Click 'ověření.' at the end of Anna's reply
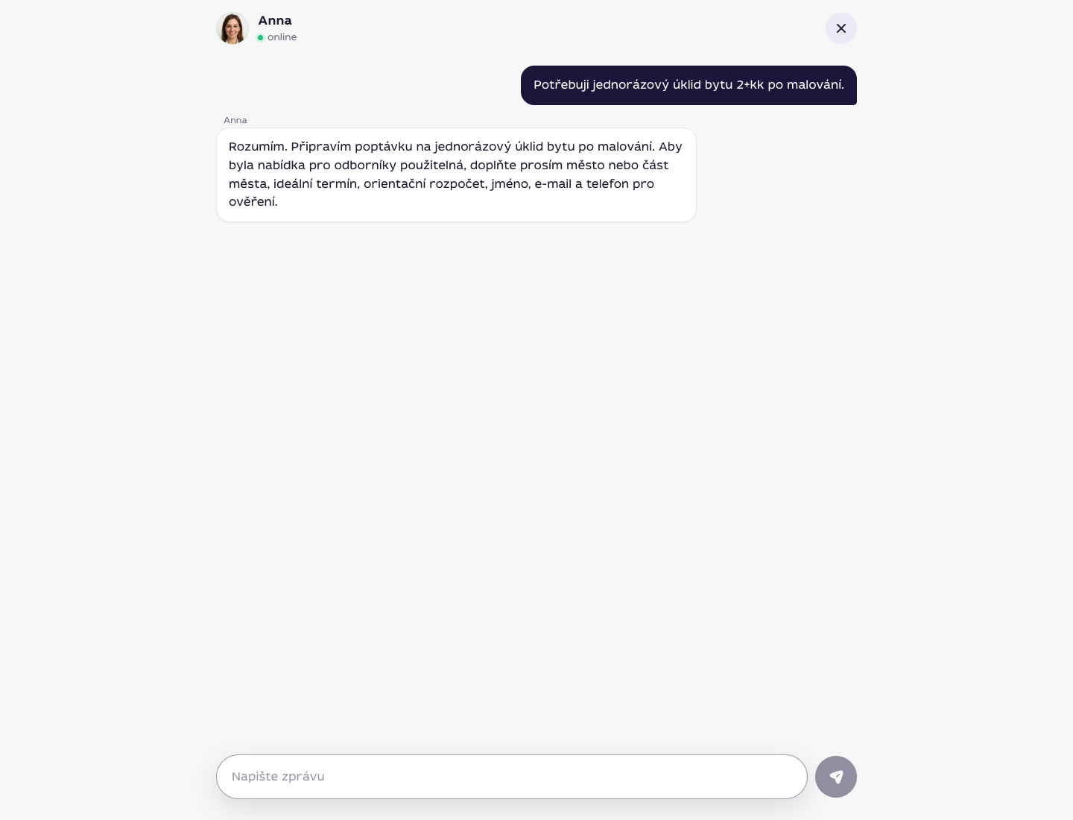1073x820 pixels. pos(253,202)
